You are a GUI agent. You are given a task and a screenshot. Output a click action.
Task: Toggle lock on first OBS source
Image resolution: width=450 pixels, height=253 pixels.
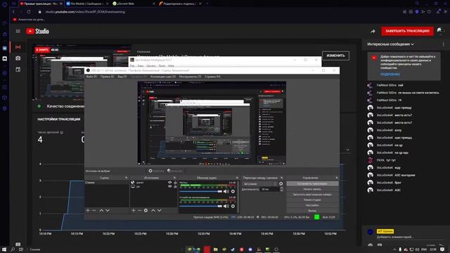click(x=175, y=183)
